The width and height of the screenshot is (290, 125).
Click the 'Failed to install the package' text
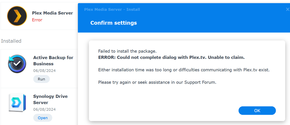tap(127, 51)
